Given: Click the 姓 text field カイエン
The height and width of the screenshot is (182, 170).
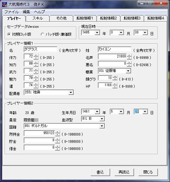Looking at the screenshot, I should click(x=115, y=49).
